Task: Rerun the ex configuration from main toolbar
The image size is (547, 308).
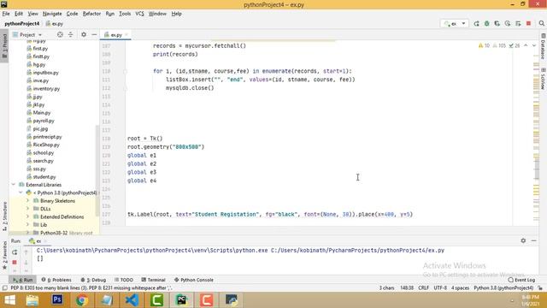Action: click(x=476, y=23)
